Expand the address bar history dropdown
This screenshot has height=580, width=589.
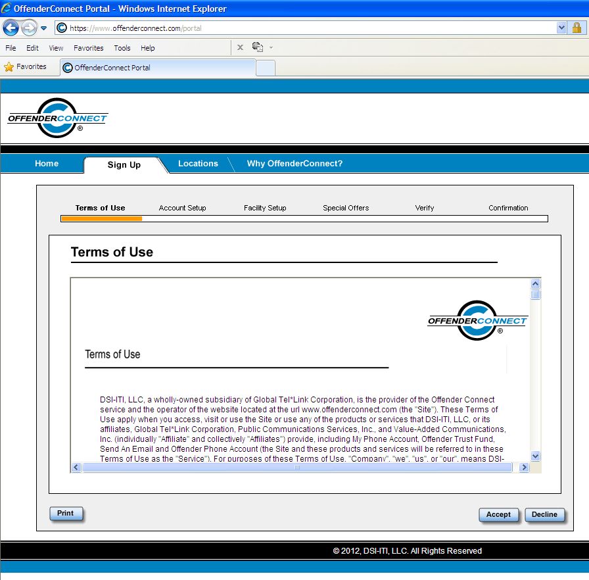(561, 28)
